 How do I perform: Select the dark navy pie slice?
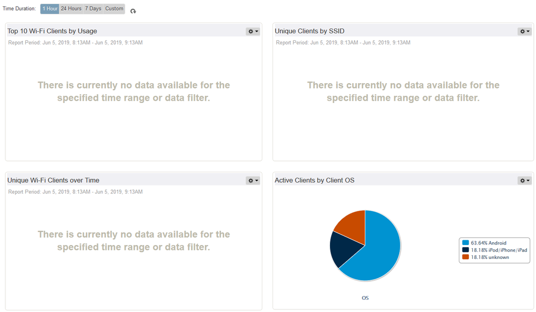343,248
